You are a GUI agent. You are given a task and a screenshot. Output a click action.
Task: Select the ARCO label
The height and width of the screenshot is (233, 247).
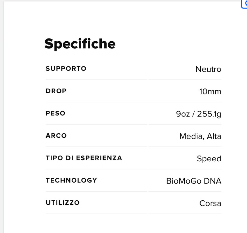pos(56,136)
